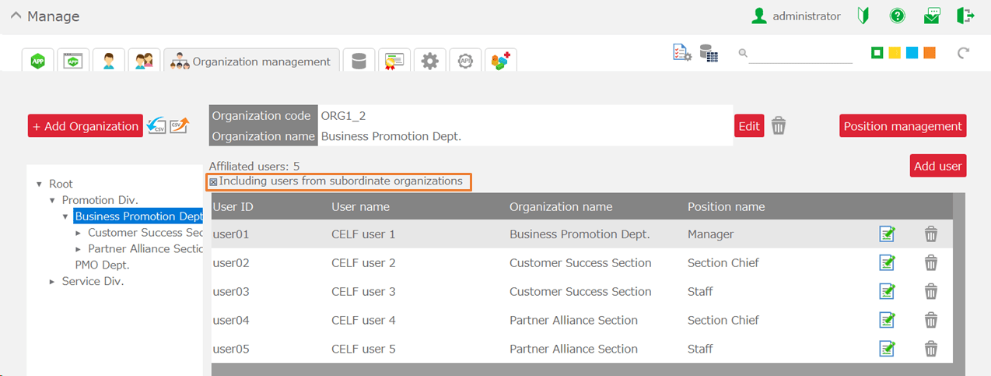Expand the Customer Success Section node
991x376 pixels.
point(79,233)
